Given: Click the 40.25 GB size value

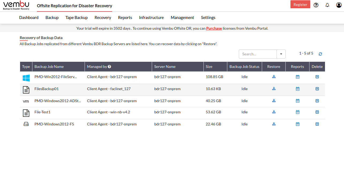Looking at the screenshot, I should (213, 101).
